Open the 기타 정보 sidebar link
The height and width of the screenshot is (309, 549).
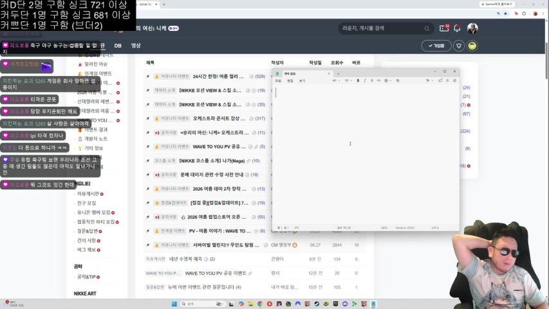[x=93, y=148]
